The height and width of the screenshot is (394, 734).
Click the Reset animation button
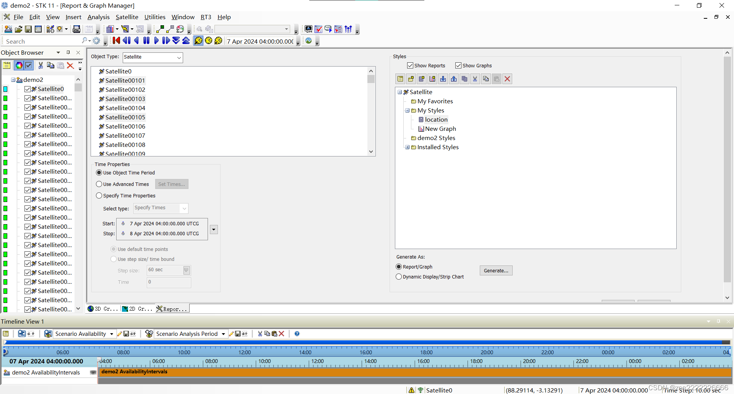(117, 41)
